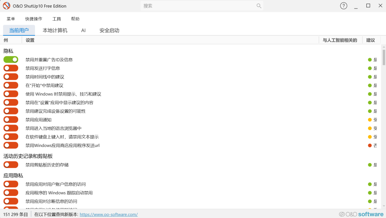Screen dimensions: 386x218
Task: Toggle 在"开始"中禁用建议 switch
Action: pos(11,85)
